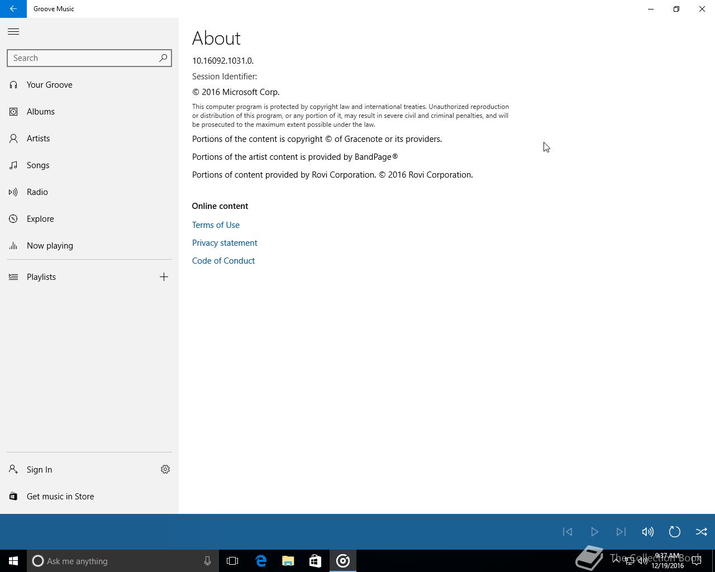
Task: Play the current track
Action: click(x=594, y=532)
